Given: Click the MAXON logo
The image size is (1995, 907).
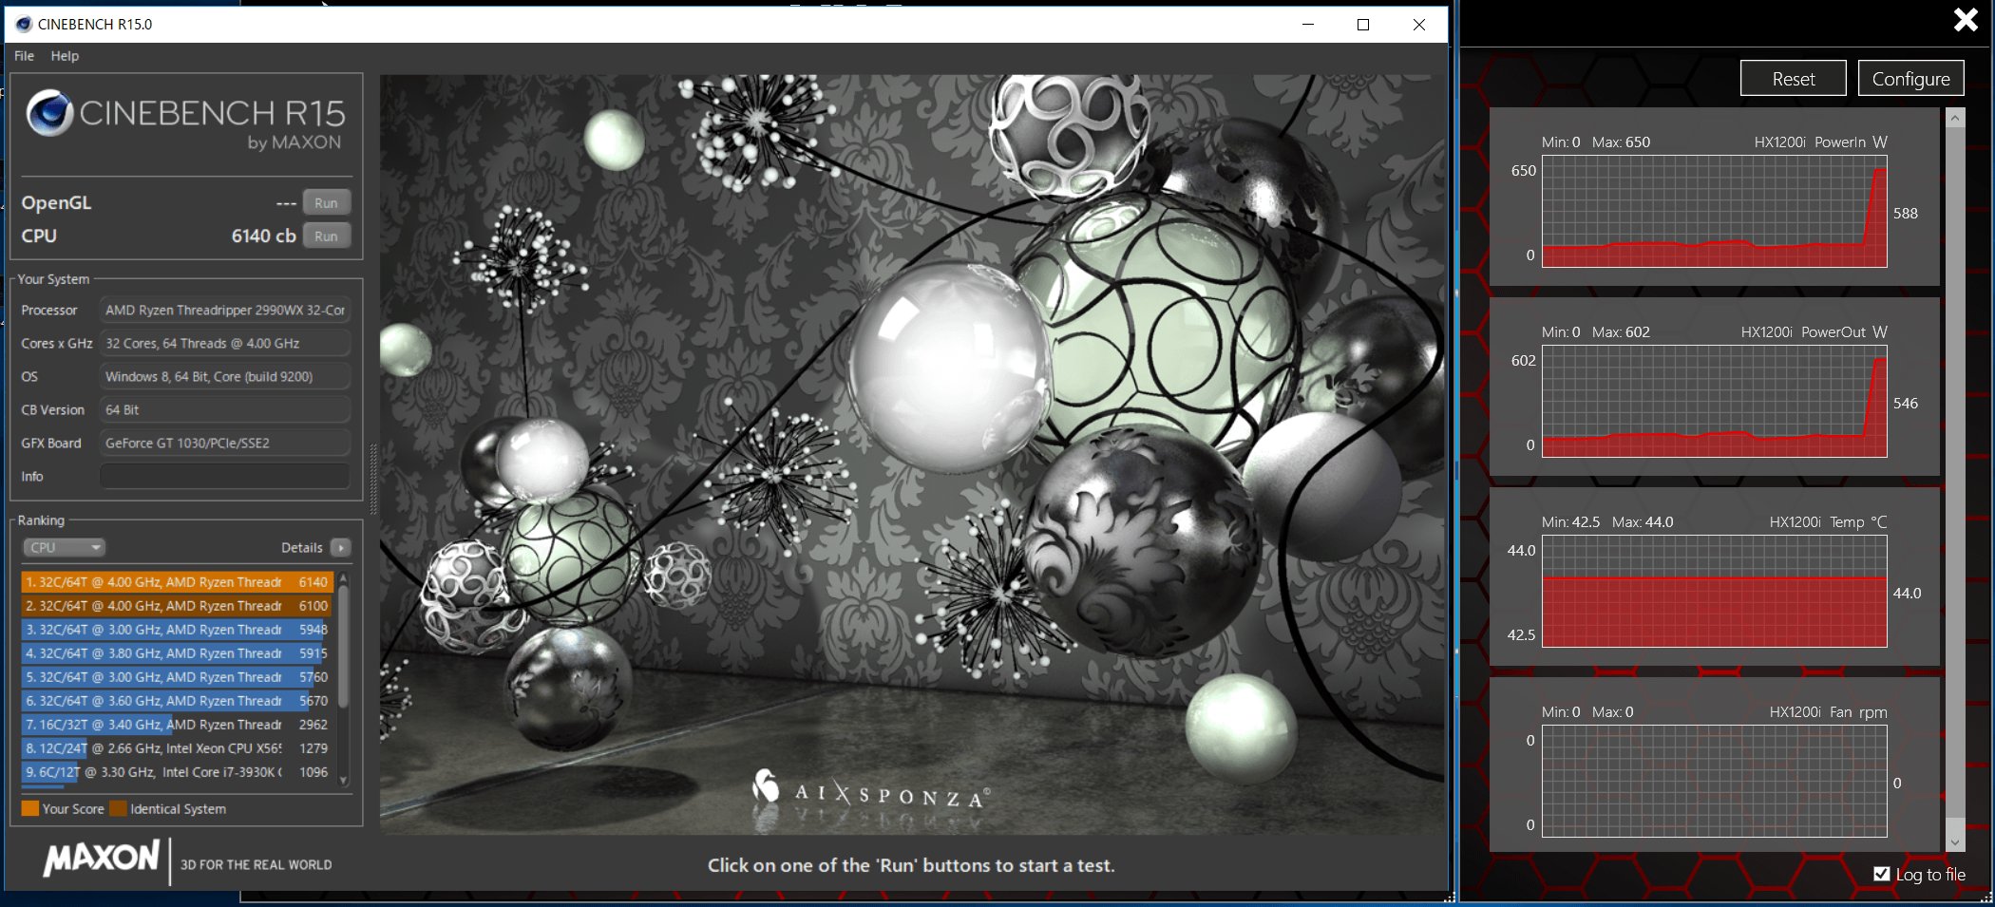Looking at the screenshot, I should coord(102,860).
